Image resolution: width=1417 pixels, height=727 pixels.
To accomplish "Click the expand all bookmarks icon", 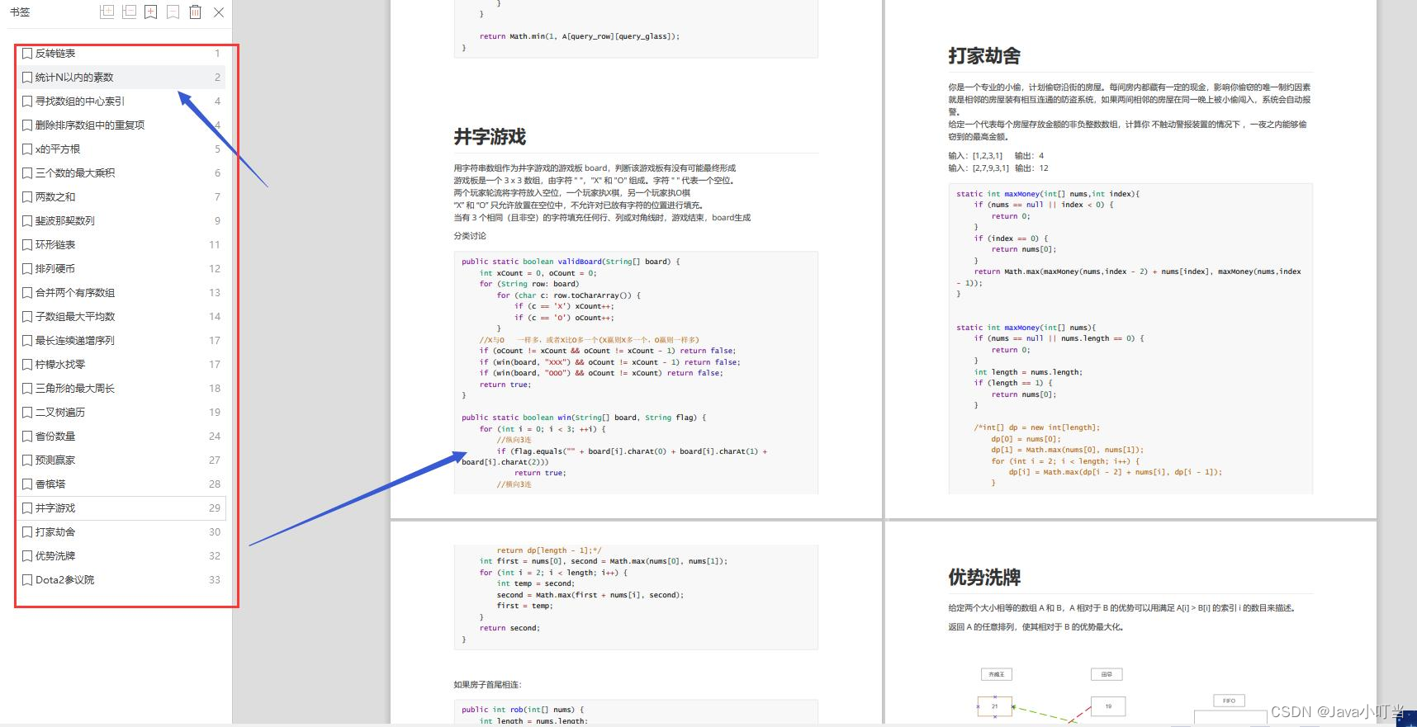I will [106, 12].
